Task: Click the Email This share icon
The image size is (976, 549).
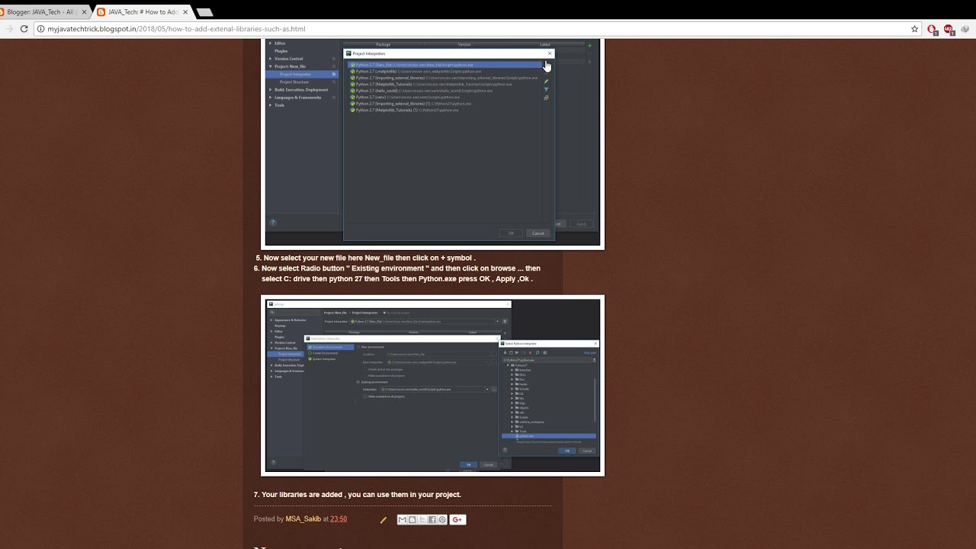Action: point(403,519)
